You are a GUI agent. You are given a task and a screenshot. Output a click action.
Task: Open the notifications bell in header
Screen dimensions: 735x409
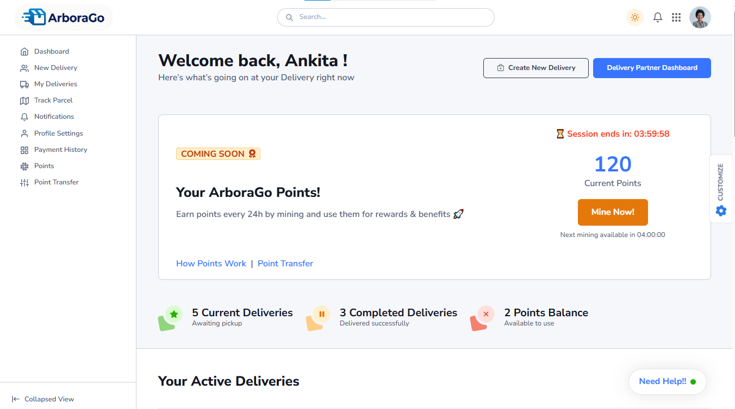tap(658, 17)
